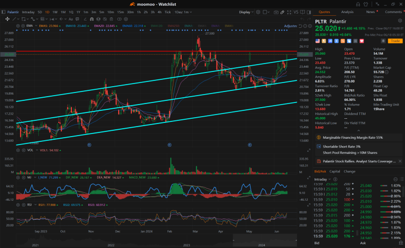405x248 pixels.
Task: Open Palantir Stock Rallies news headline
Action: click(359, 161)
